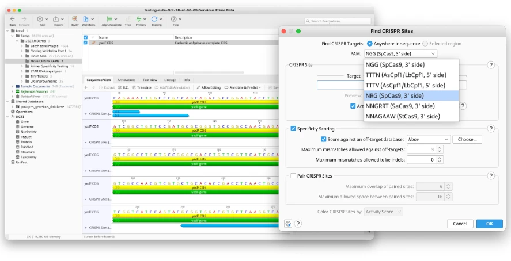The image size is (511, 261).
Task: Click the R.C. reverse complement tool
Action: click(123, 87)
